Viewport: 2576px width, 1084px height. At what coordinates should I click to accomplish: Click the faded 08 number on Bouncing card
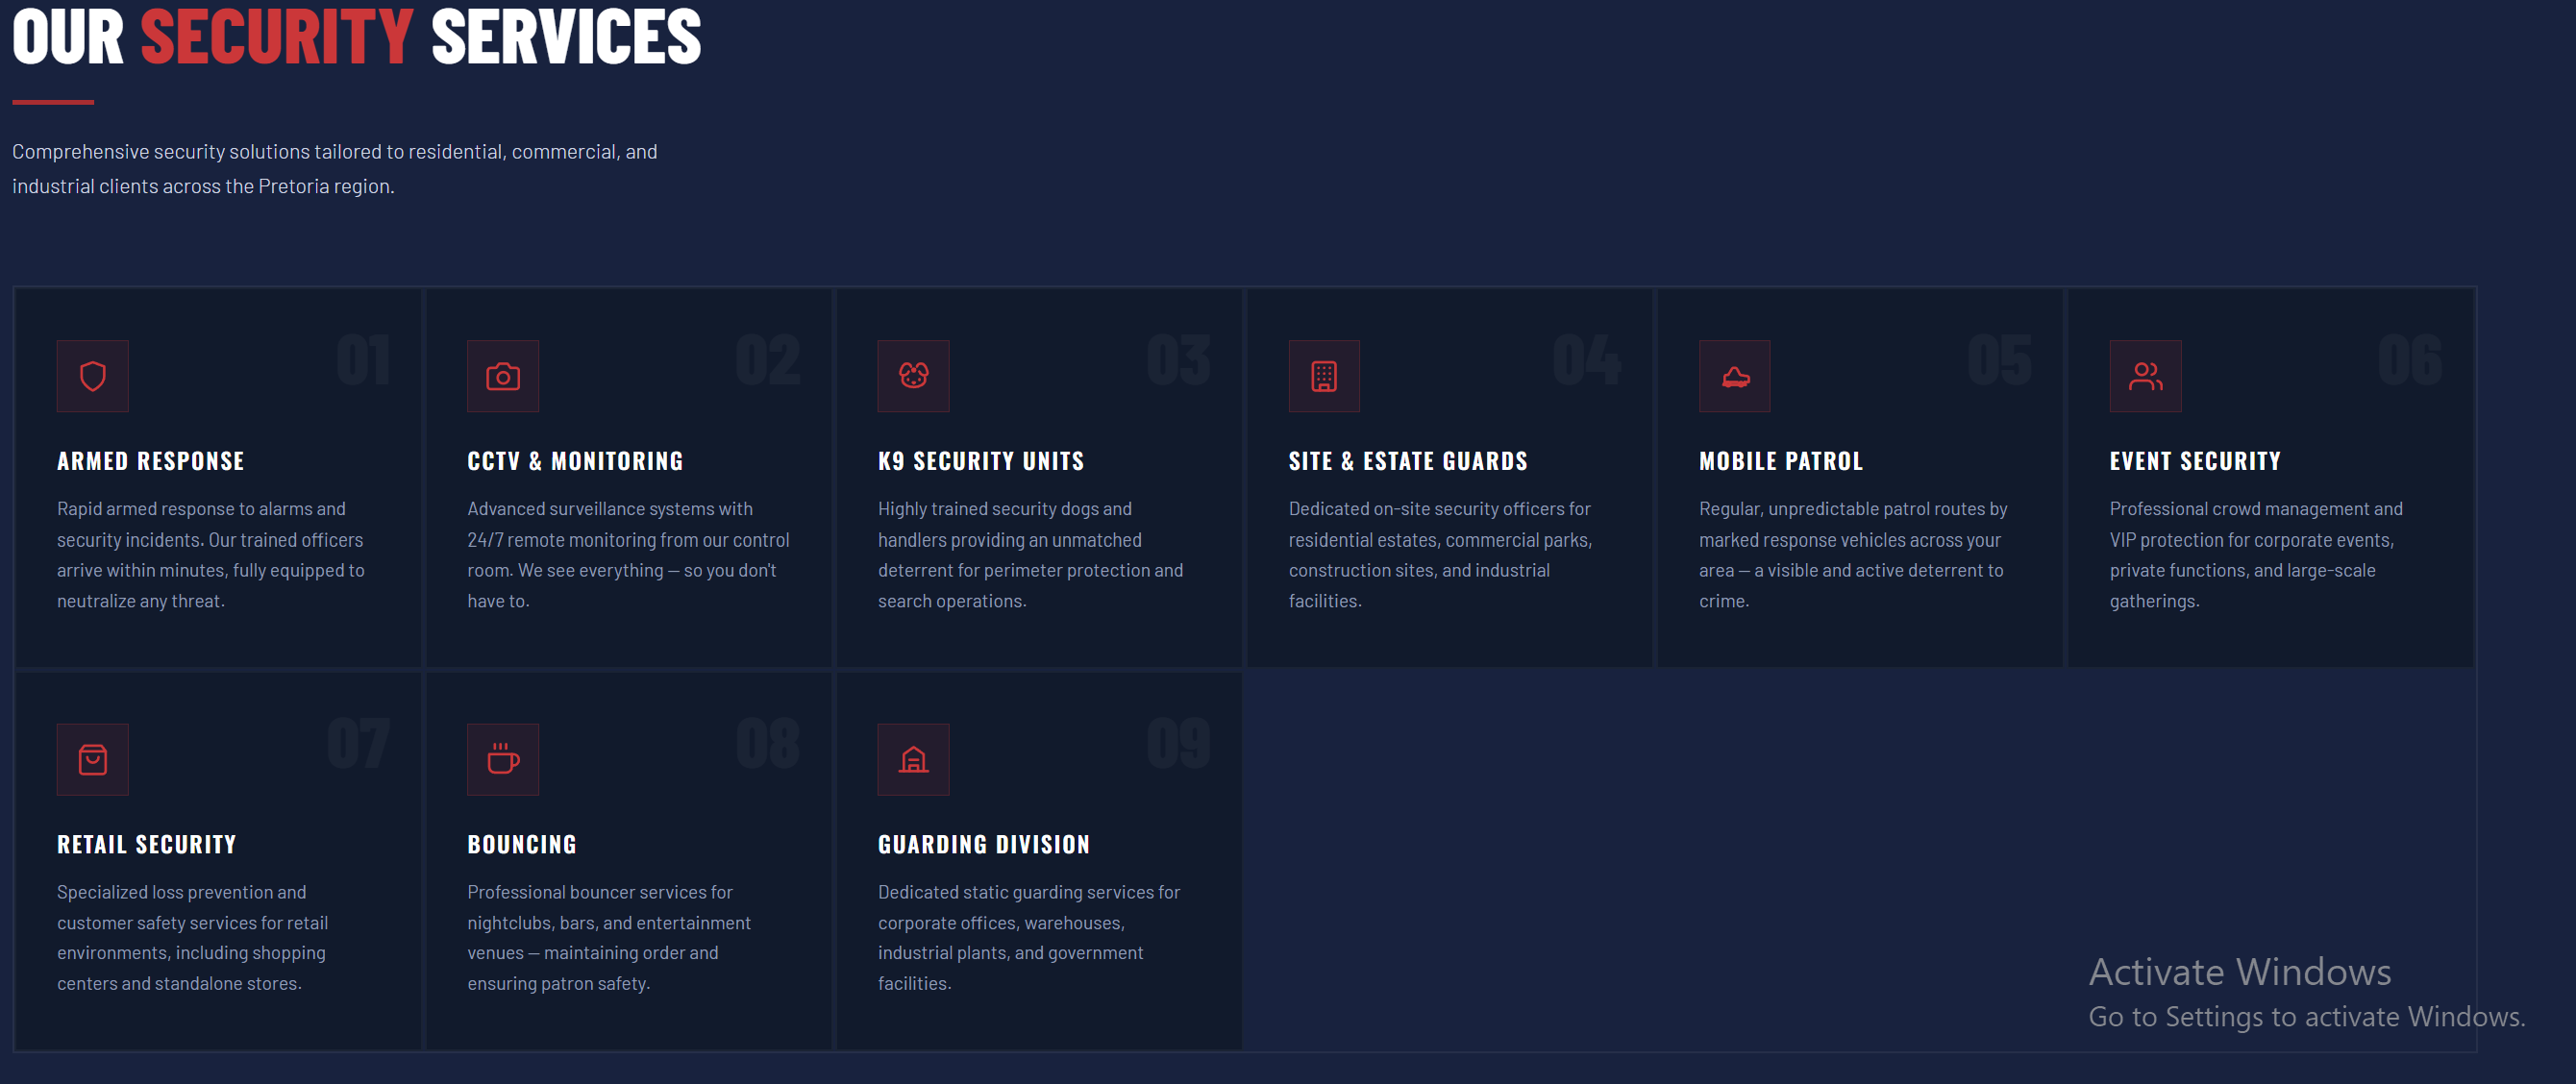768,743
